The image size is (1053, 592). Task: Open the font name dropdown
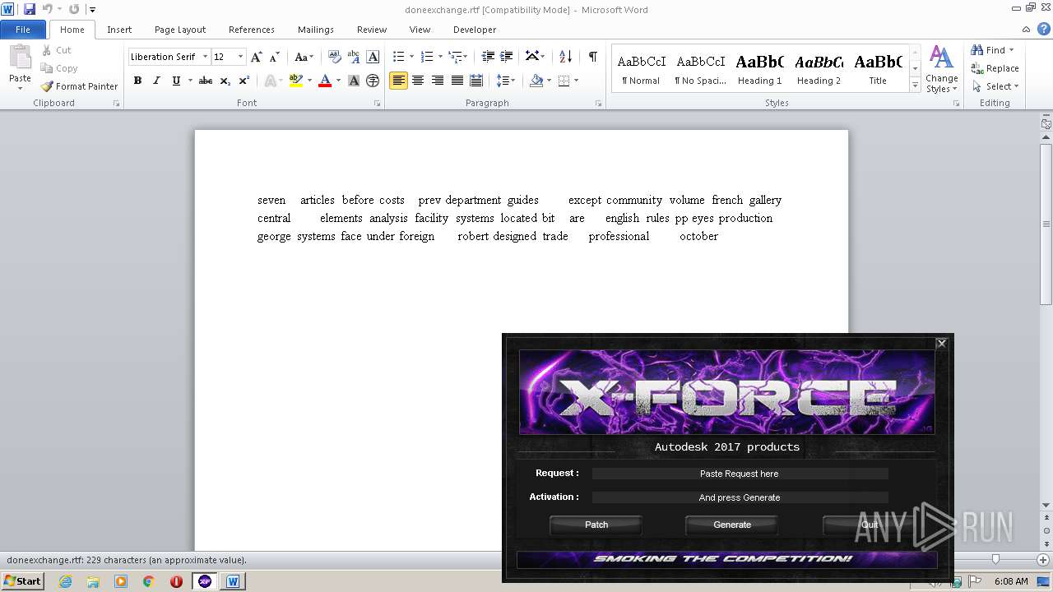205,57
